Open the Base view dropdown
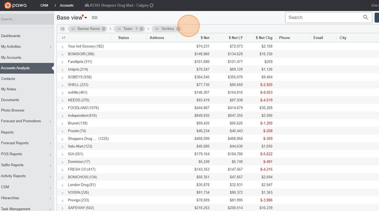Viewport: 379px width, 211px height. [x=85, y=18]
